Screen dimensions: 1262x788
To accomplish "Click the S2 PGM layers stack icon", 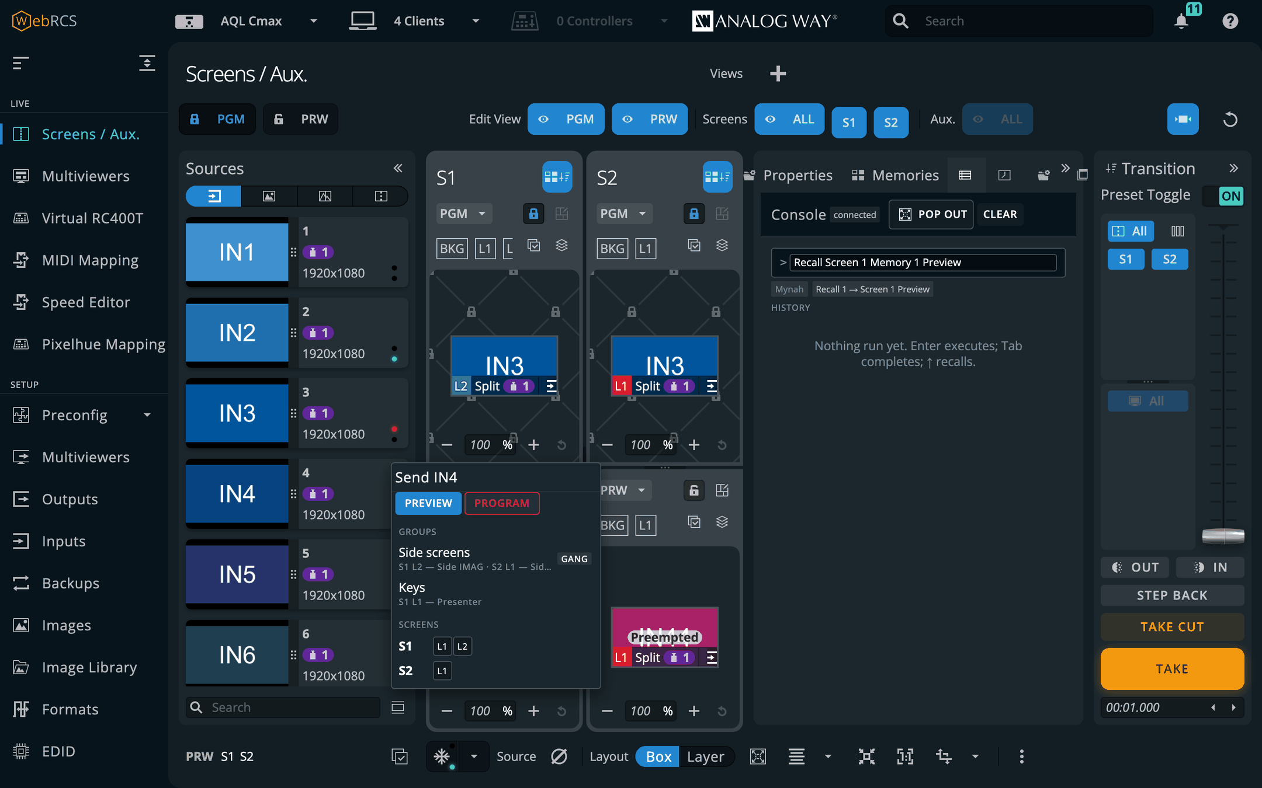I will [722, 246].
